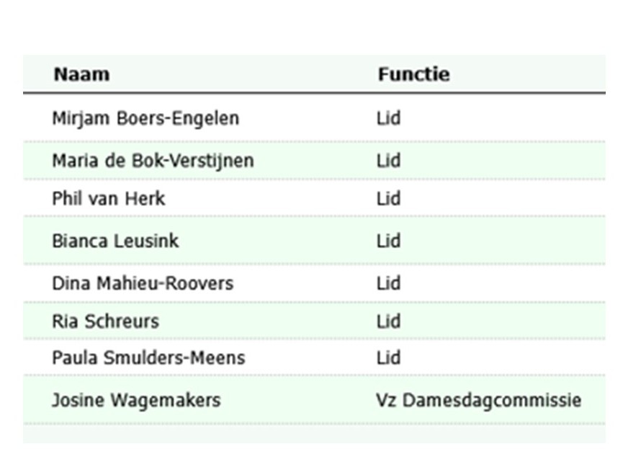The height and width of the screenshot is (449, 641).
Task: Select the Ria Schreurs row name
Action: click(x=105, y=321)
